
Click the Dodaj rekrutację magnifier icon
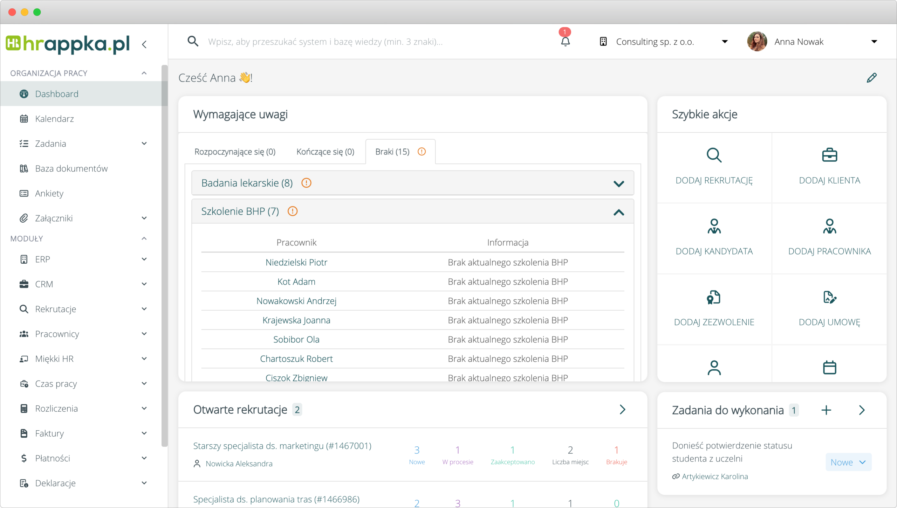tap(714, 155)
